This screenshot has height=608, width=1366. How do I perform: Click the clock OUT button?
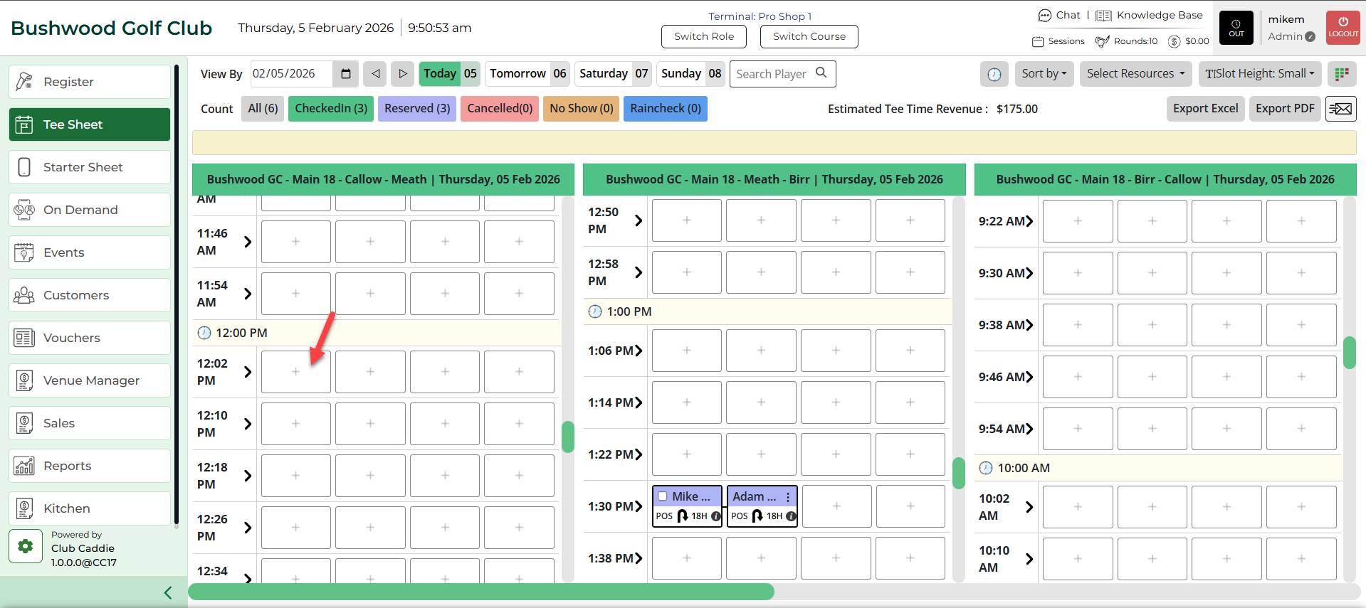(x=1236, y=28)
